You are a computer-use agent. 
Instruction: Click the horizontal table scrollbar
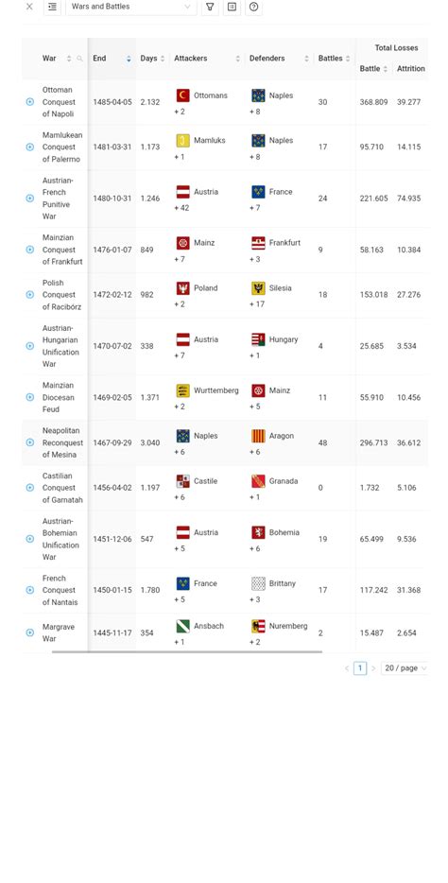click(x=187, y=652)
